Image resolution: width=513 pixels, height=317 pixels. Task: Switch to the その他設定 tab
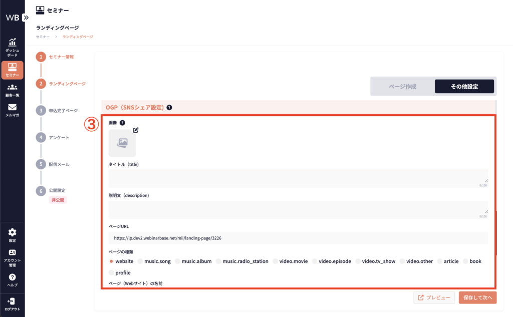pos(464,87)
